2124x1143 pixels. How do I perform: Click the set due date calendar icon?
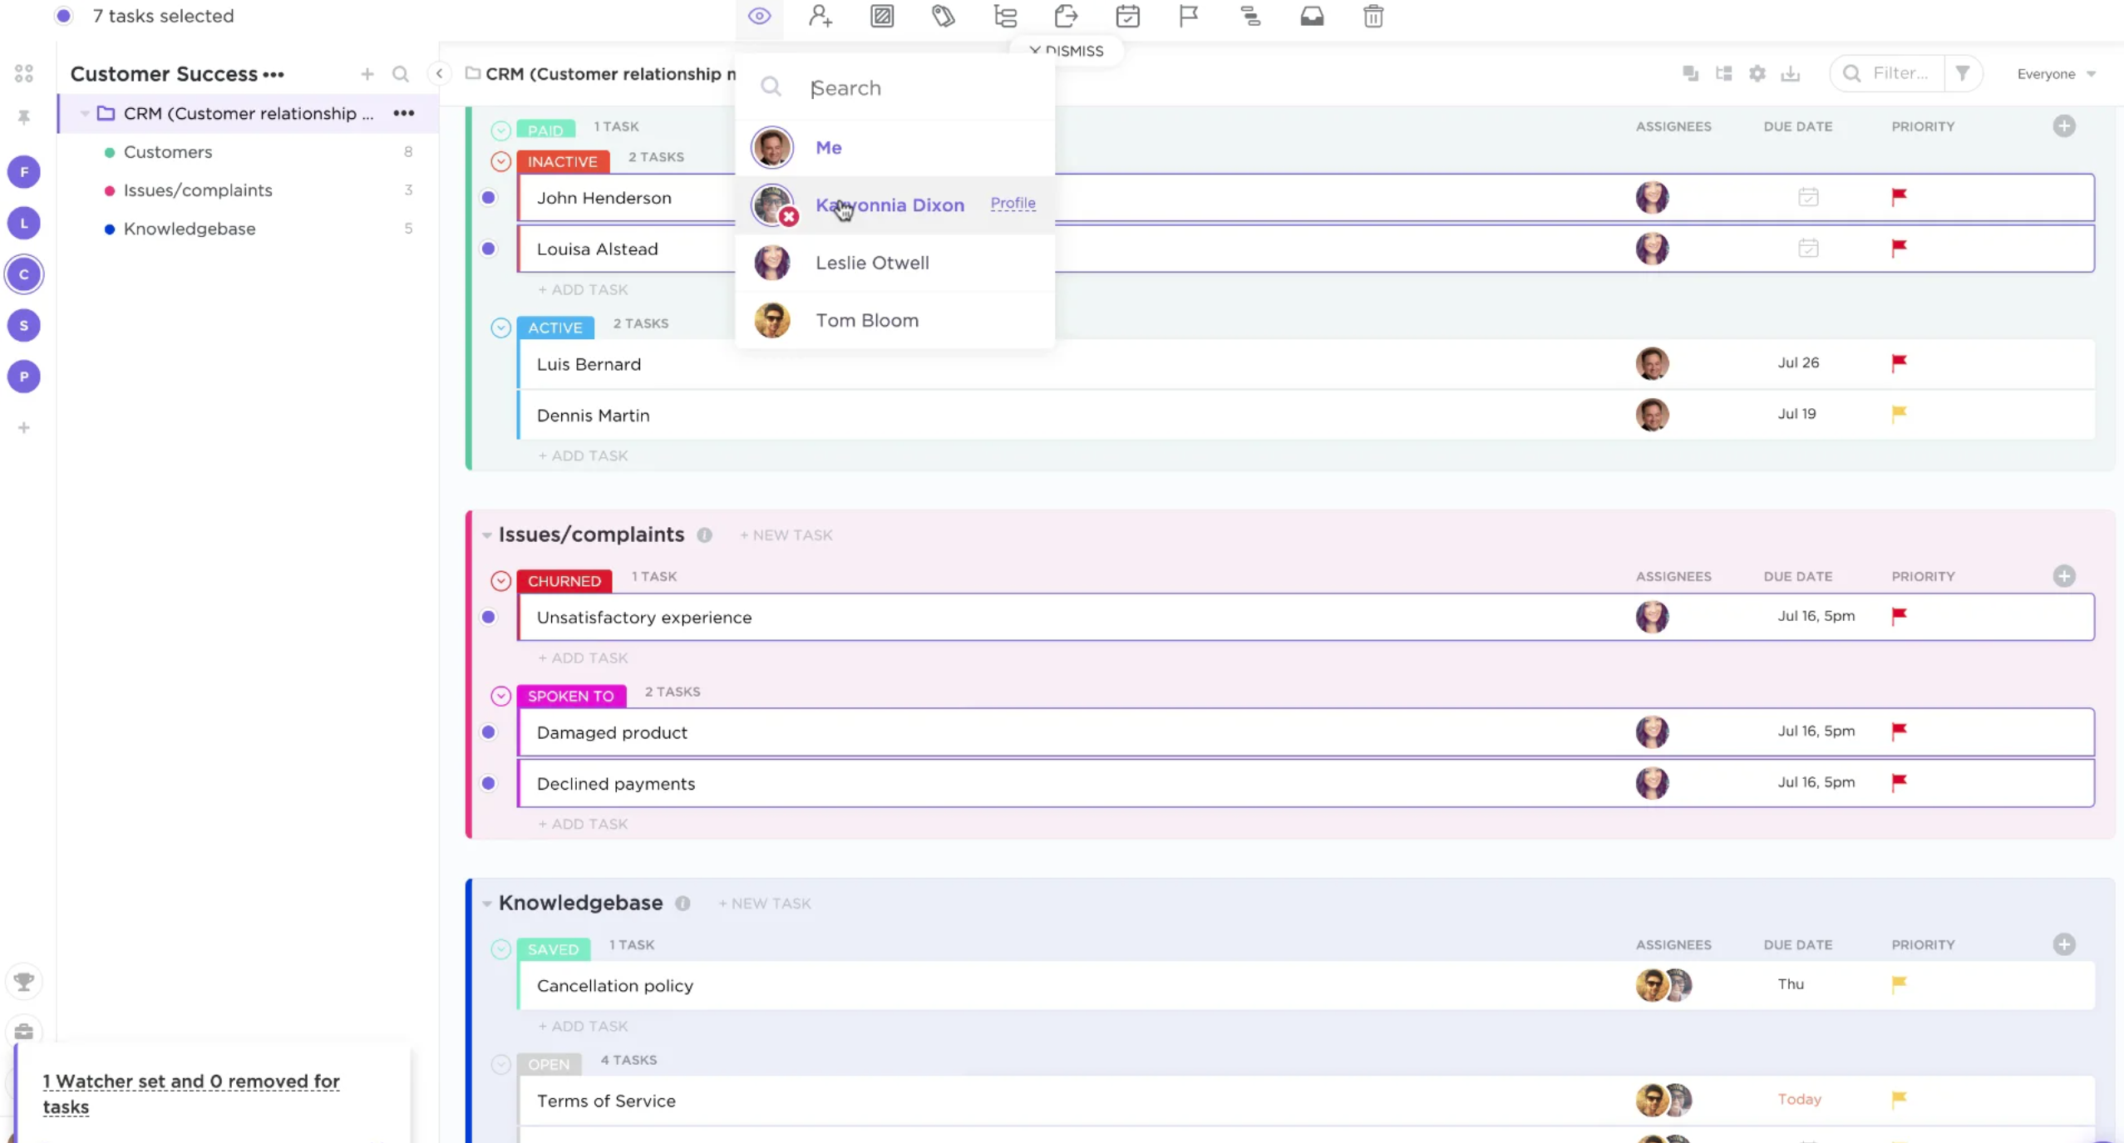pyautogui.click(x=1127, y=17)
